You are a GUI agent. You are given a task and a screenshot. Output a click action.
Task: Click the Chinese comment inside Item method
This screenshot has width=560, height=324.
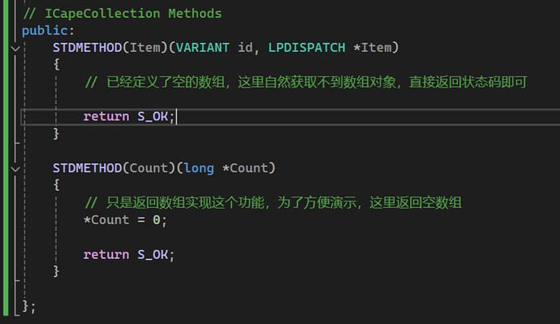point(306,82)
